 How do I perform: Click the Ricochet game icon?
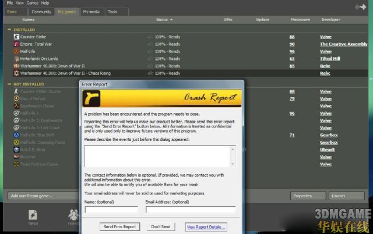[16, 157]
